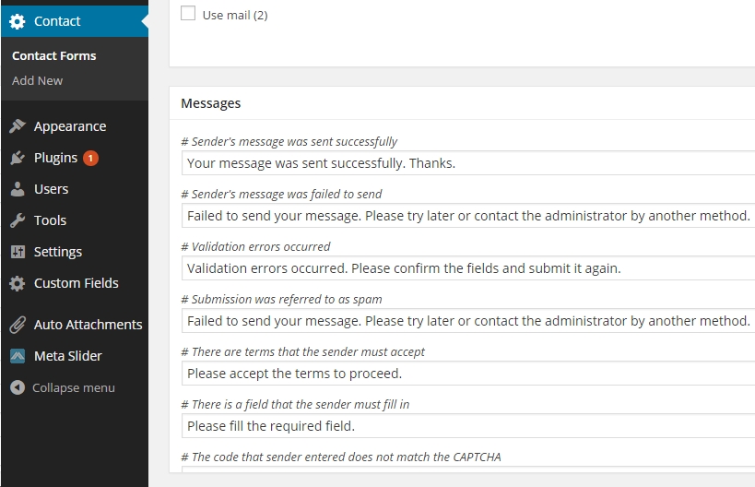755x487 pixels.
Task: Click the Settings sliders icon
Action: point(18,252)
